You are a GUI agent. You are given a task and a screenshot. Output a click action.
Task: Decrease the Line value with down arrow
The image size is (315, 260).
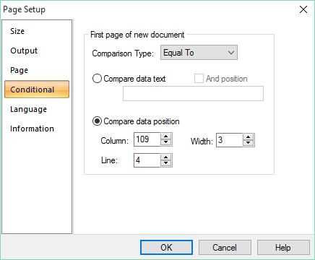(x=166, y=163)
